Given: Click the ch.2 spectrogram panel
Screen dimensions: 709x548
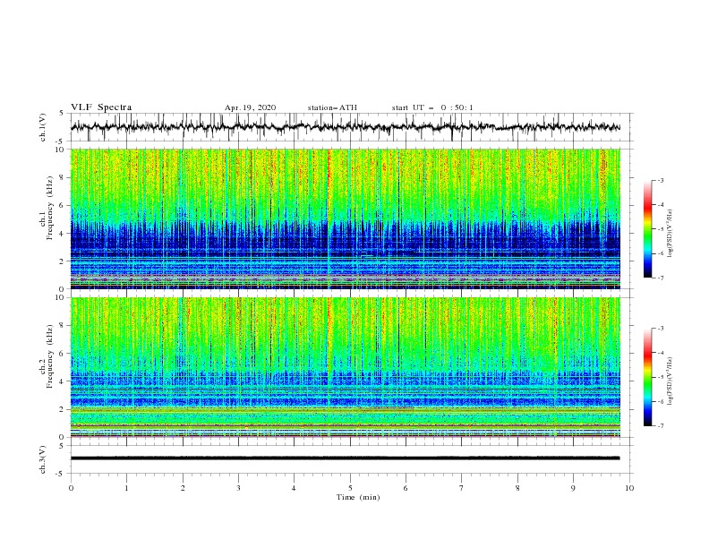Looking at the screenshot, I should click(x=346, y=367).
